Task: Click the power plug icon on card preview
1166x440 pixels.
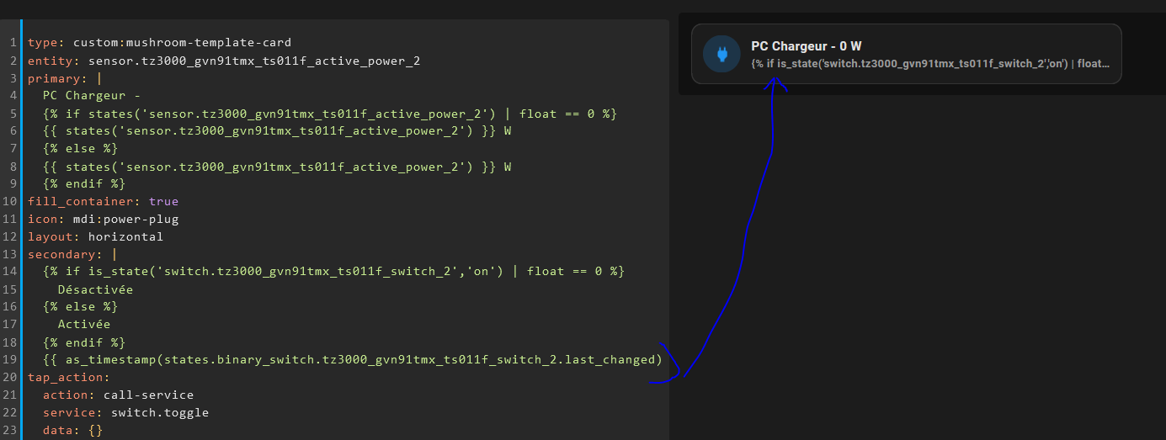Action: pyautogui.click(x=721, y=55)
